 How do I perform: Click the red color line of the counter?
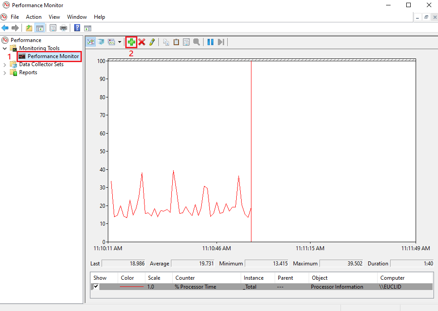(x=132, y=287)
